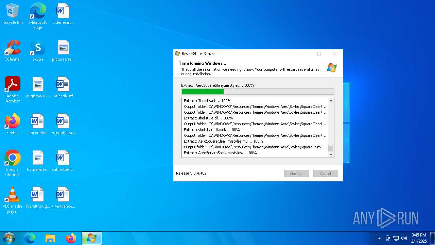Select the last 'Extract: AeroSquareShiny.msstyles' log line
This screenshot has width=435, height=245.
point(220,153)
